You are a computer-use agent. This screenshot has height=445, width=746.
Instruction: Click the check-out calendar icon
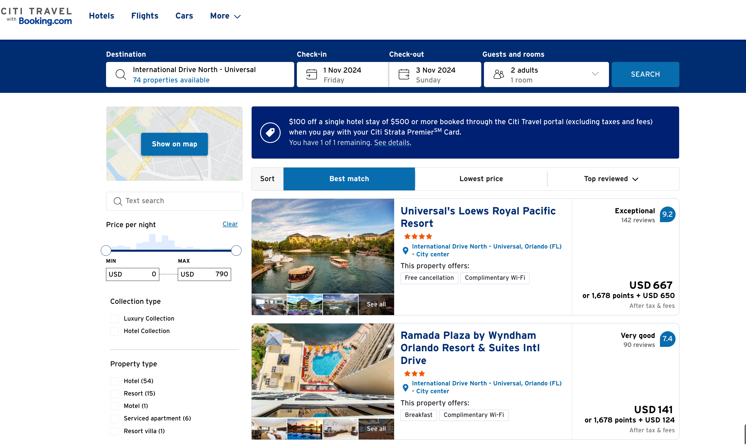click(x=404, y=74)
